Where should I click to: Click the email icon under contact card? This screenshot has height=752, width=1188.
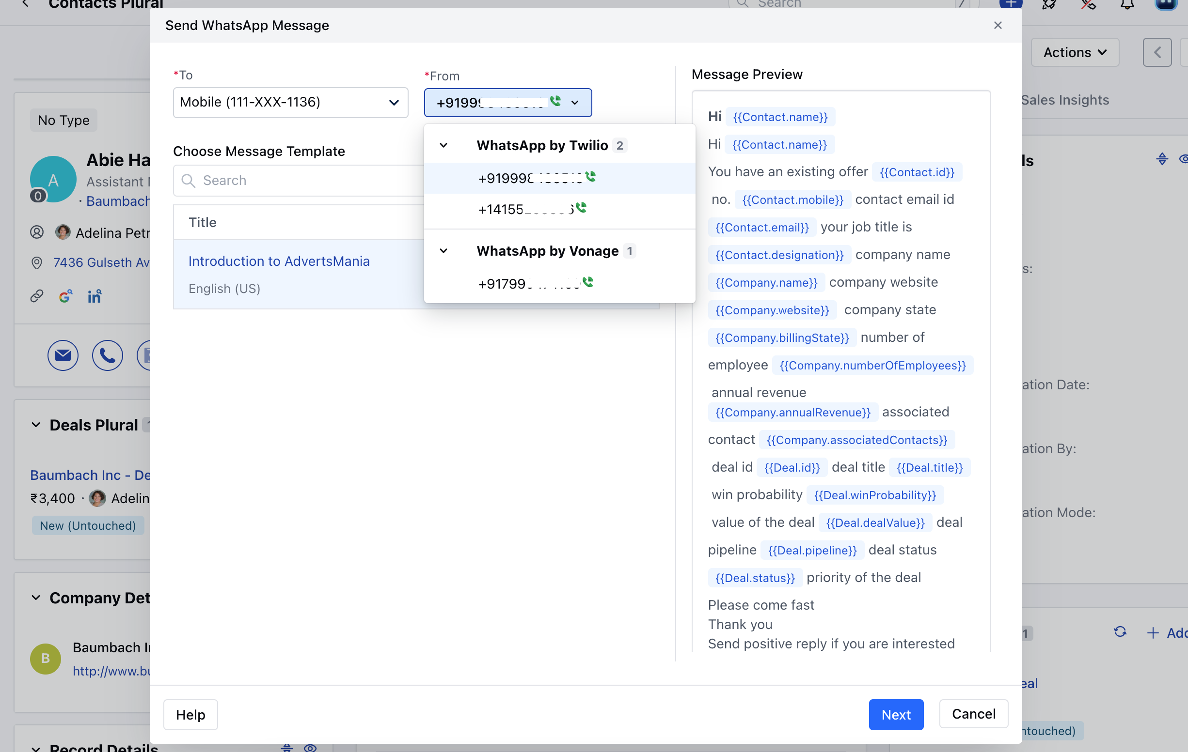click(x=63, y=355)
